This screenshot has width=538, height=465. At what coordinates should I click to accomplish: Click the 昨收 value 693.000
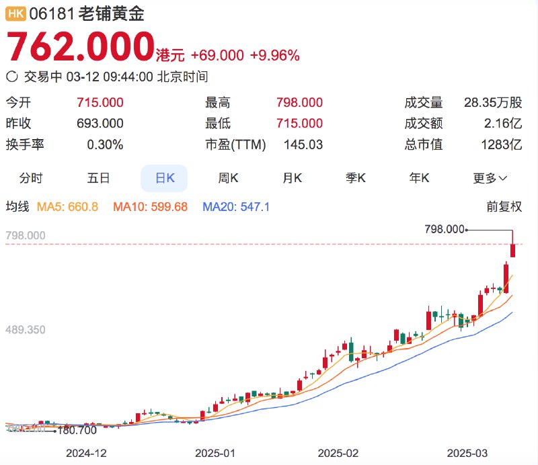click(100, 124)
